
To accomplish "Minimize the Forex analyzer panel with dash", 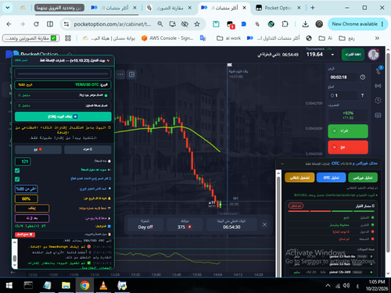I will point(282,164).
